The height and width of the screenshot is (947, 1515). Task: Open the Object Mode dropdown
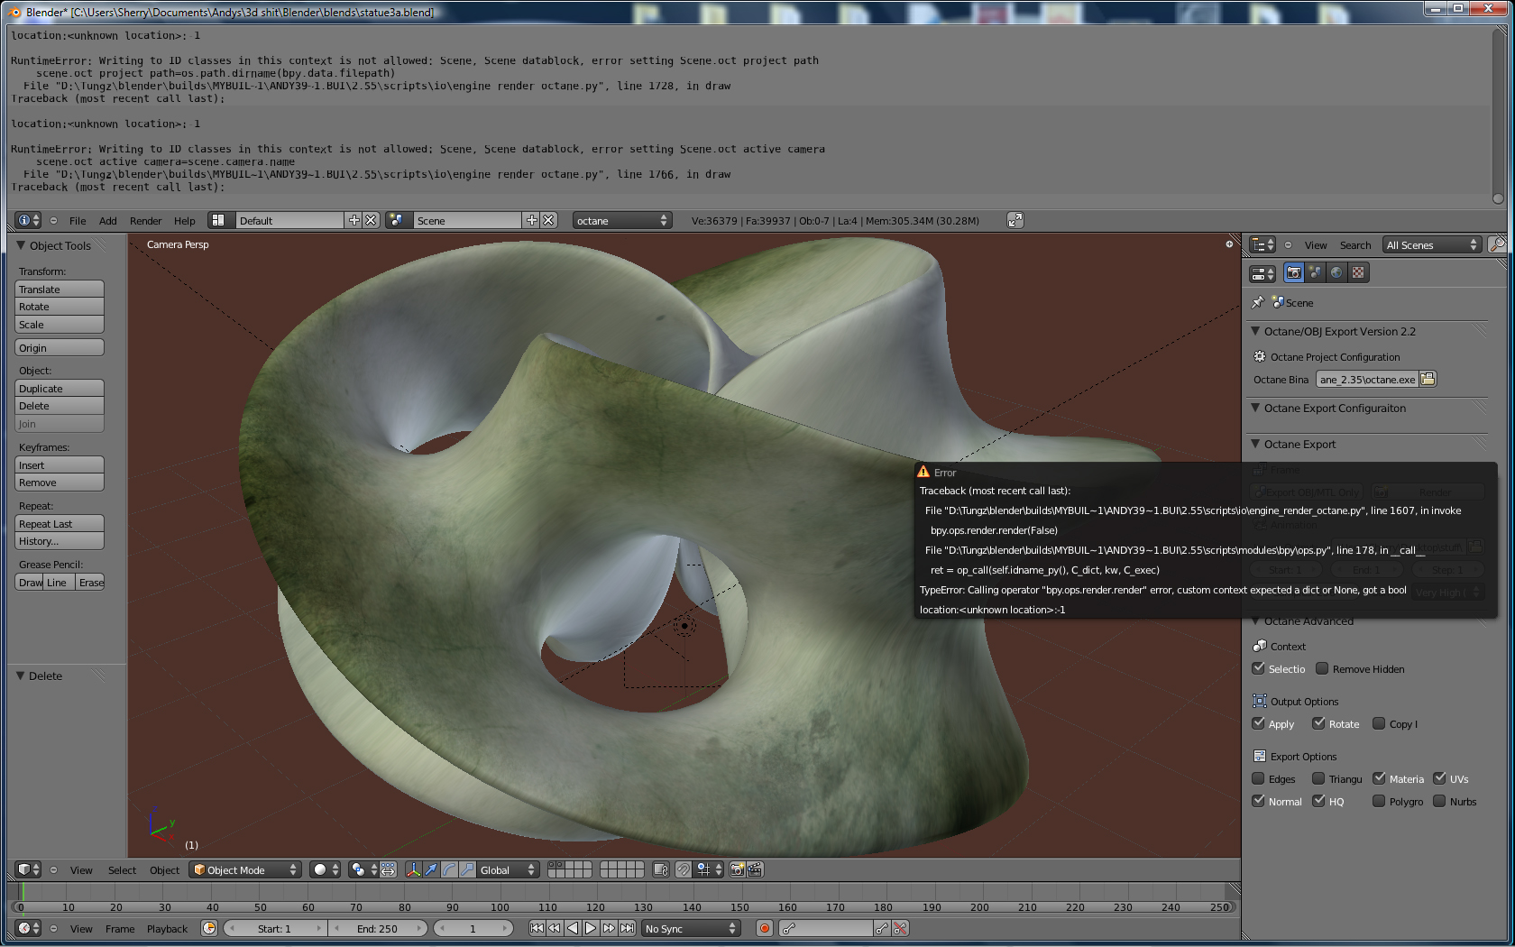(x=245, y=870)
